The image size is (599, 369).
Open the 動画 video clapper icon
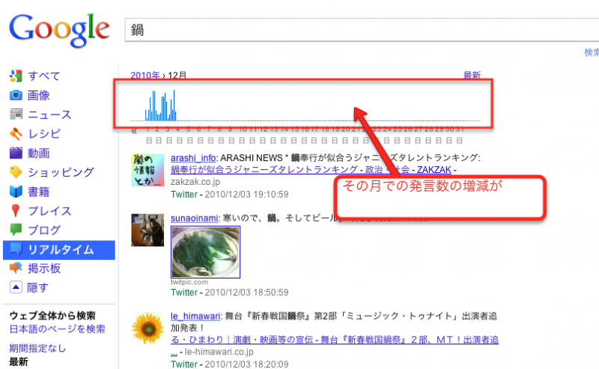pos(16,153)
